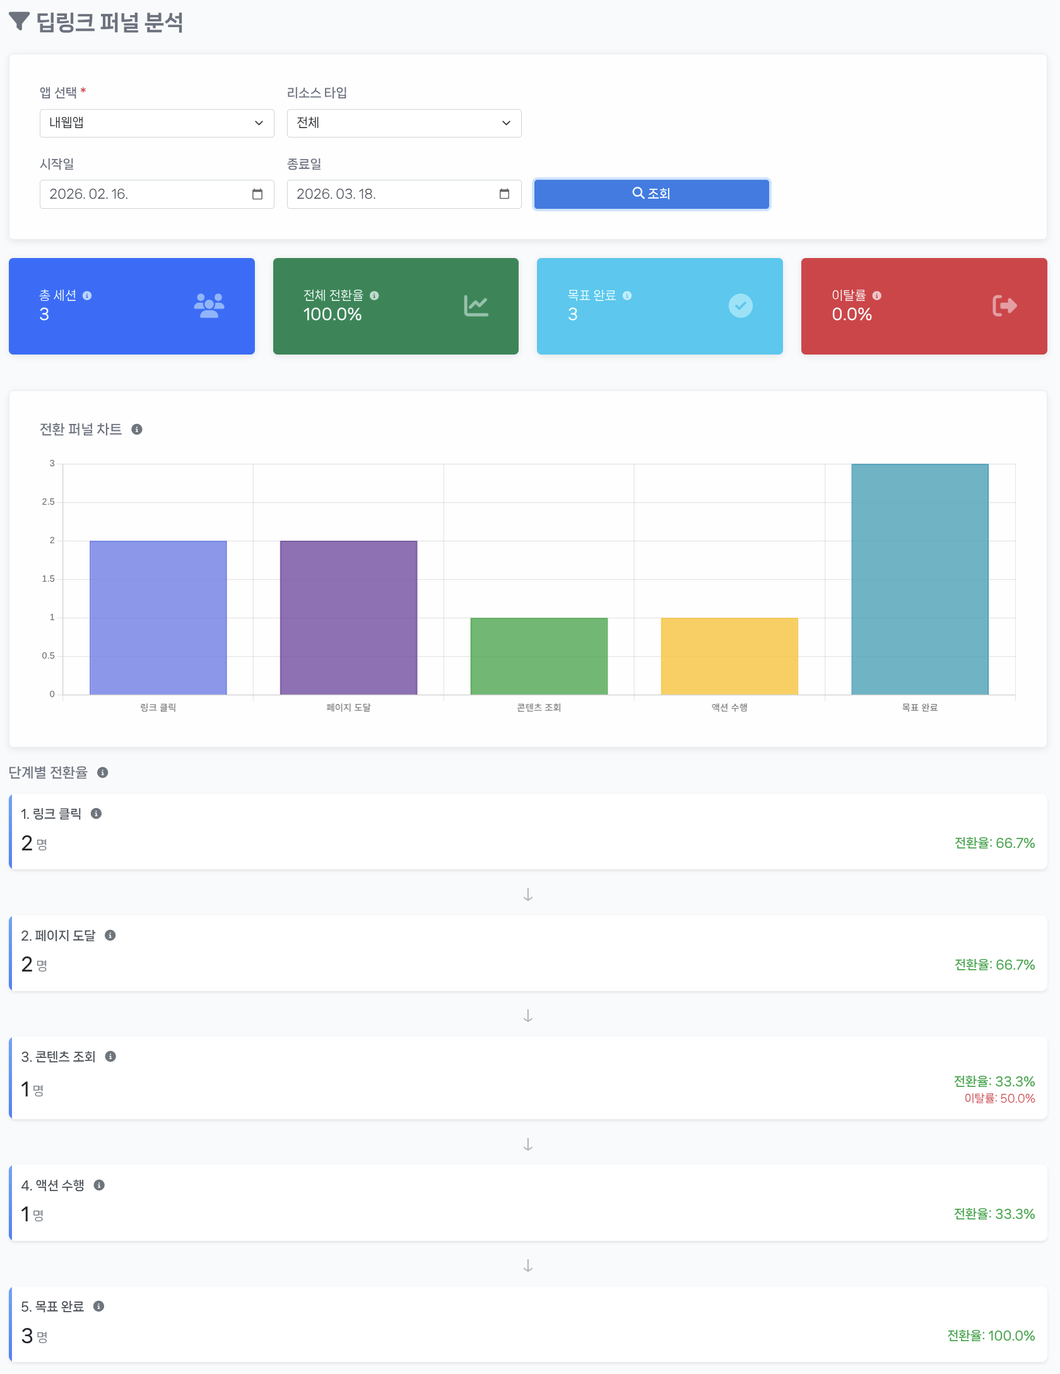The height and width of the screenshot is (1374, 1060).
Task: Click info icon beside 단계별 전환율 heading
Action: (x=103, y=773)
